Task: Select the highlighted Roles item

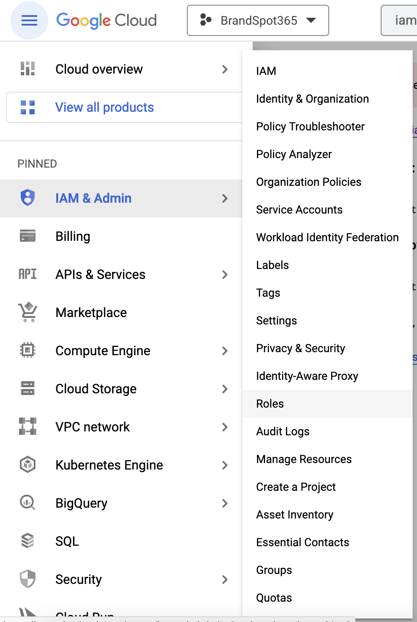Action: coord(327,404)
